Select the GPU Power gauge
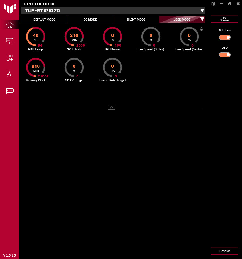242x259 pixels. [112, 37]
